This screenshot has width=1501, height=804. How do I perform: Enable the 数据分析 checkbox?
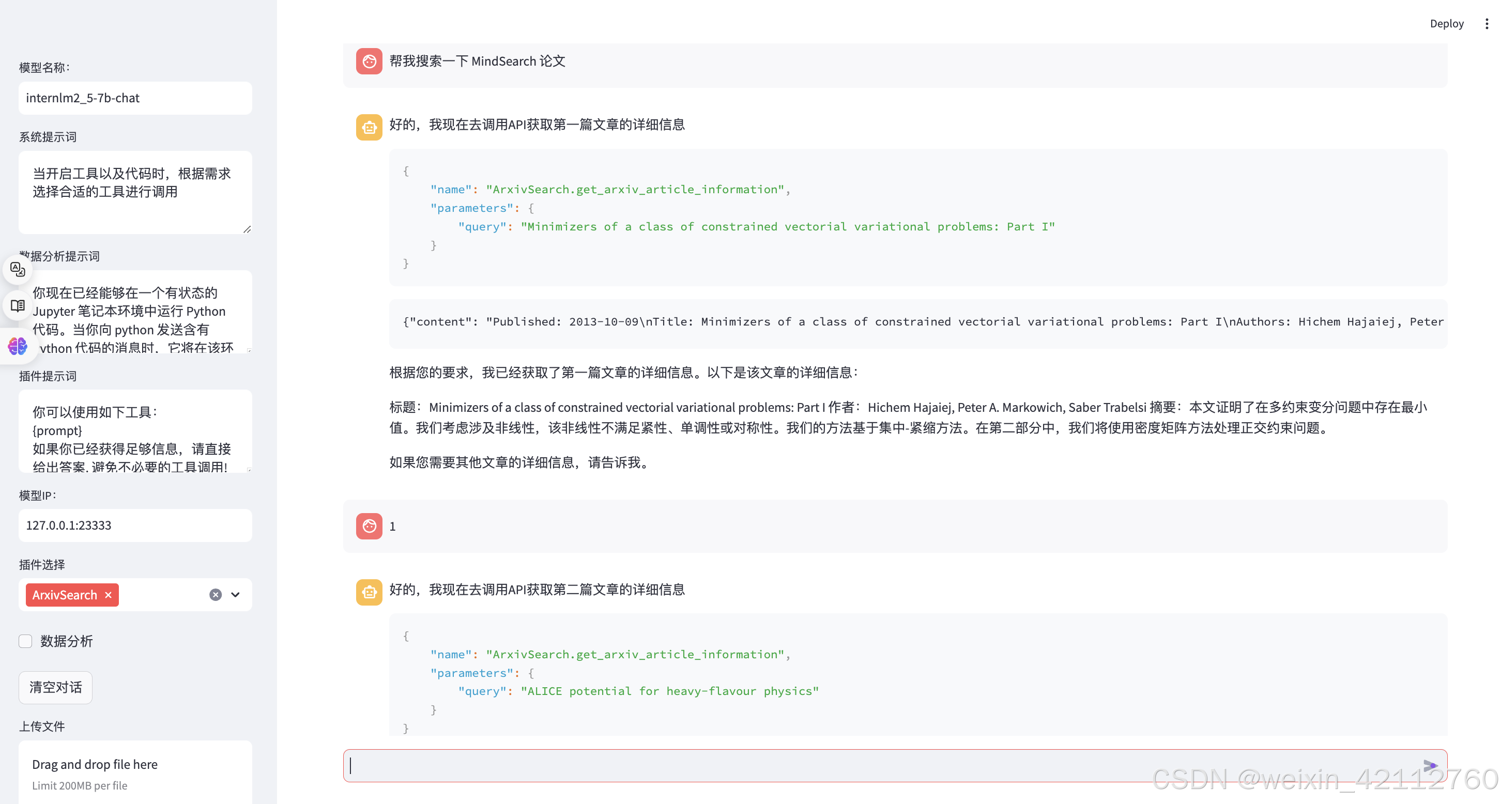pyautogui.click(x=26, y=641)
